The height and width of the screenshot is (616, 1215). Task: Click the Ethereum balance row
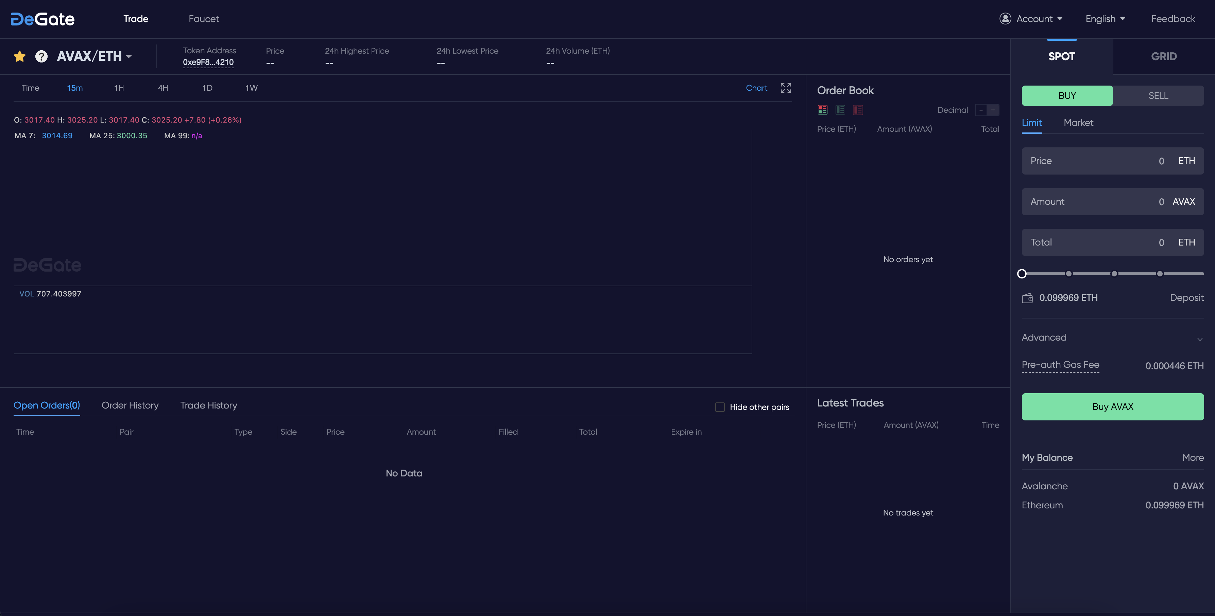pyautogui.click(x=1112, y=505)
